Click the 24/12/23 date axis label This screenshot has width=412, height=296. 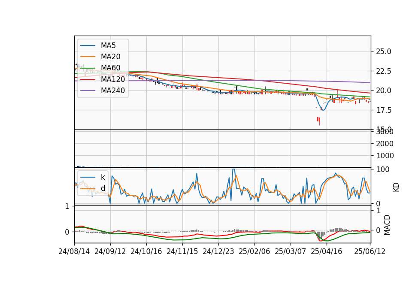click(x=218, y=251)
